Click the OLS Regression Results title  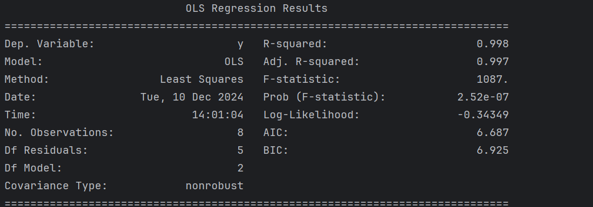tap(257, 8)
